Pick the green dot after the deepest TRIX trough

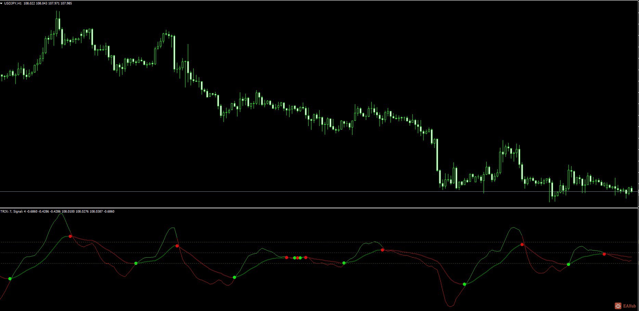coord(464,284)
